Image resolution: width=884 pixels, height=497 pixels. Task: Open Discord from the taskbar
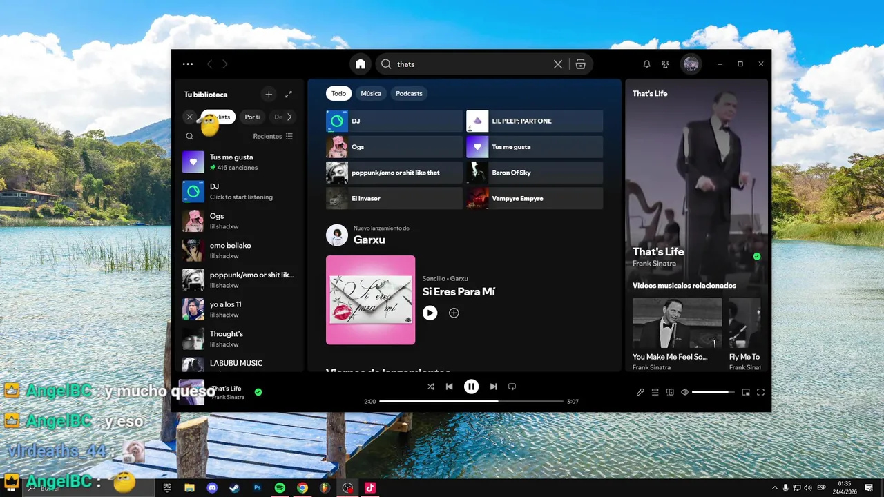(212, 487)
